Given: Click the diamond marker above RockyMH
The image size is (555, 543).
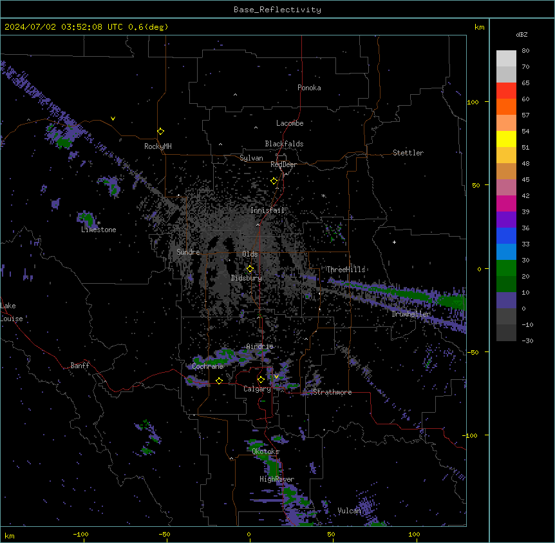Looking at the screenshot, I should pyautogui.click(x=160, y=132).
